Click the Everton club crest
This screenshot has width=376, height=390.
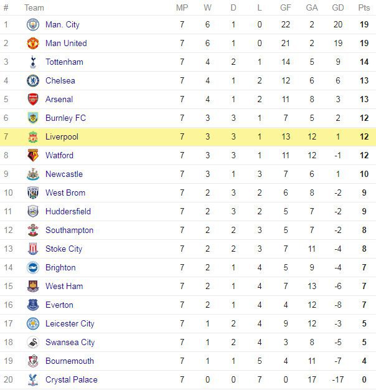point(33,305)
